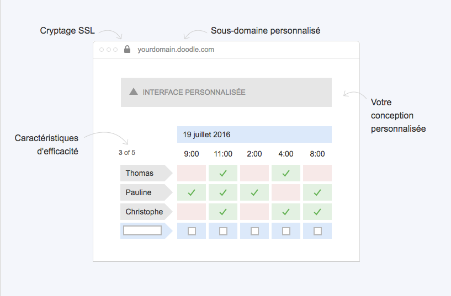This screenshot has width=451, height=296.
Task: Click Pauline's checkmark at 2:00
Action: point(254,192)
